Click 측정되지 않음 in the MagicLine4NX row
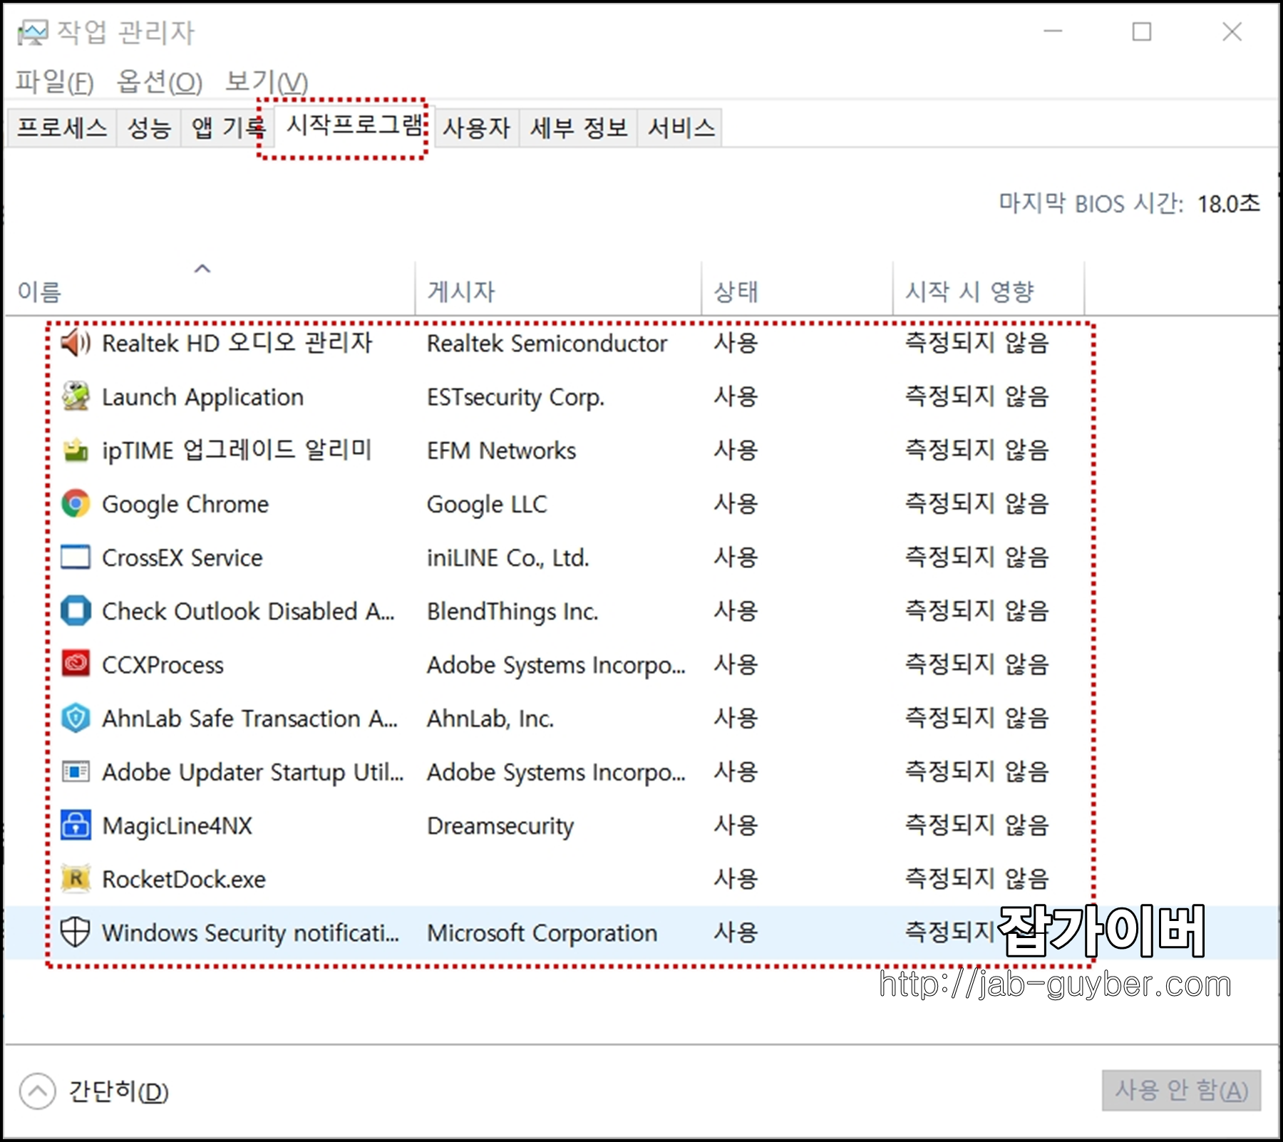Screen dimensions: 1283x1142 977,825
